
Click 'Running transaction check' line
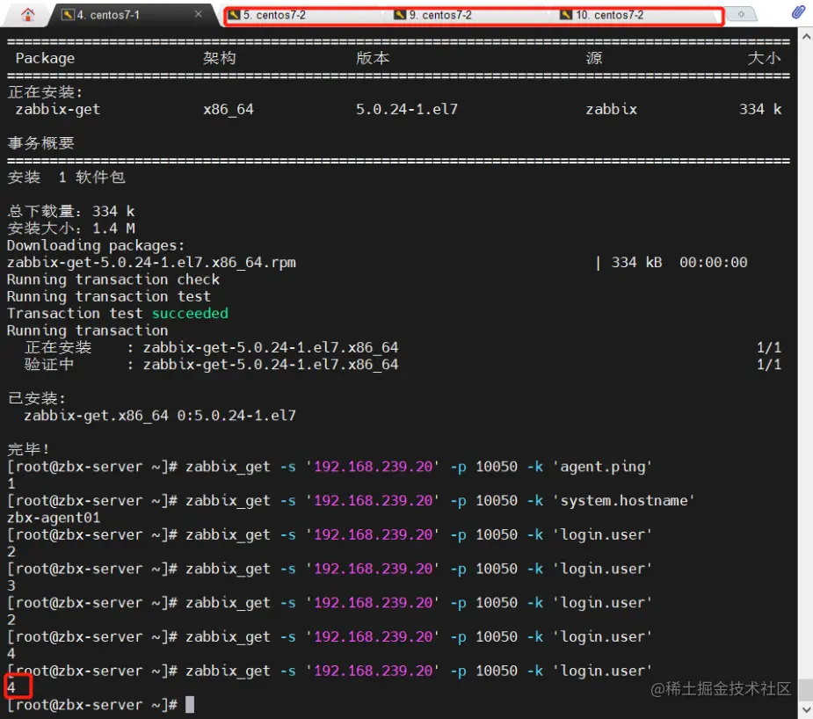(x=113, y=280)
